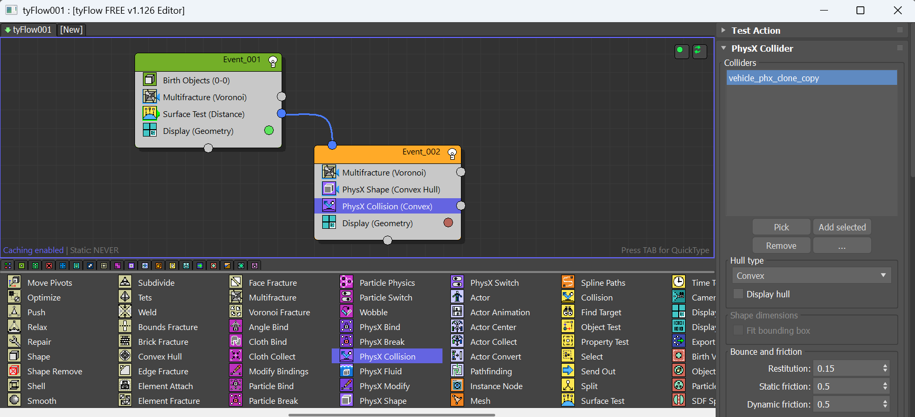
Task: Select the Mesh operator icon
Action: point(457,400)
